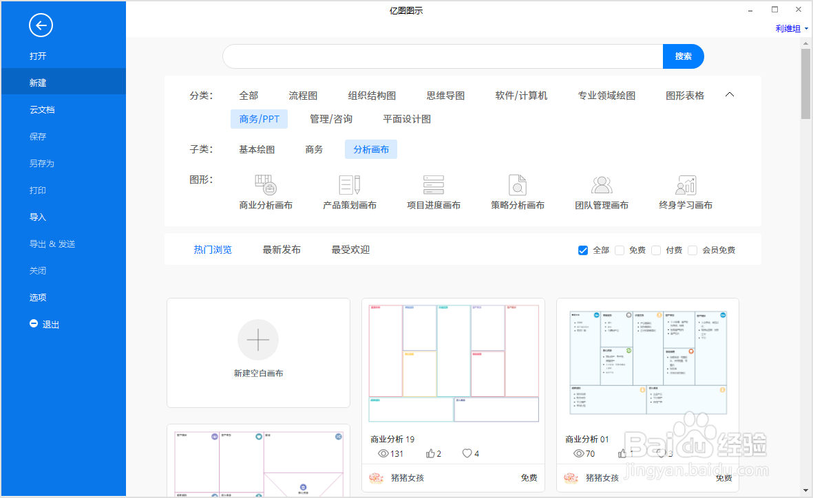The height and width of the screenshot is (498, 813).
Task: Collapse the category filter panel
Action: click(x=729, y=94)
